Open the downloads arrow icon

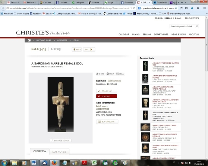pyautogui.click(x=192, y=8)
